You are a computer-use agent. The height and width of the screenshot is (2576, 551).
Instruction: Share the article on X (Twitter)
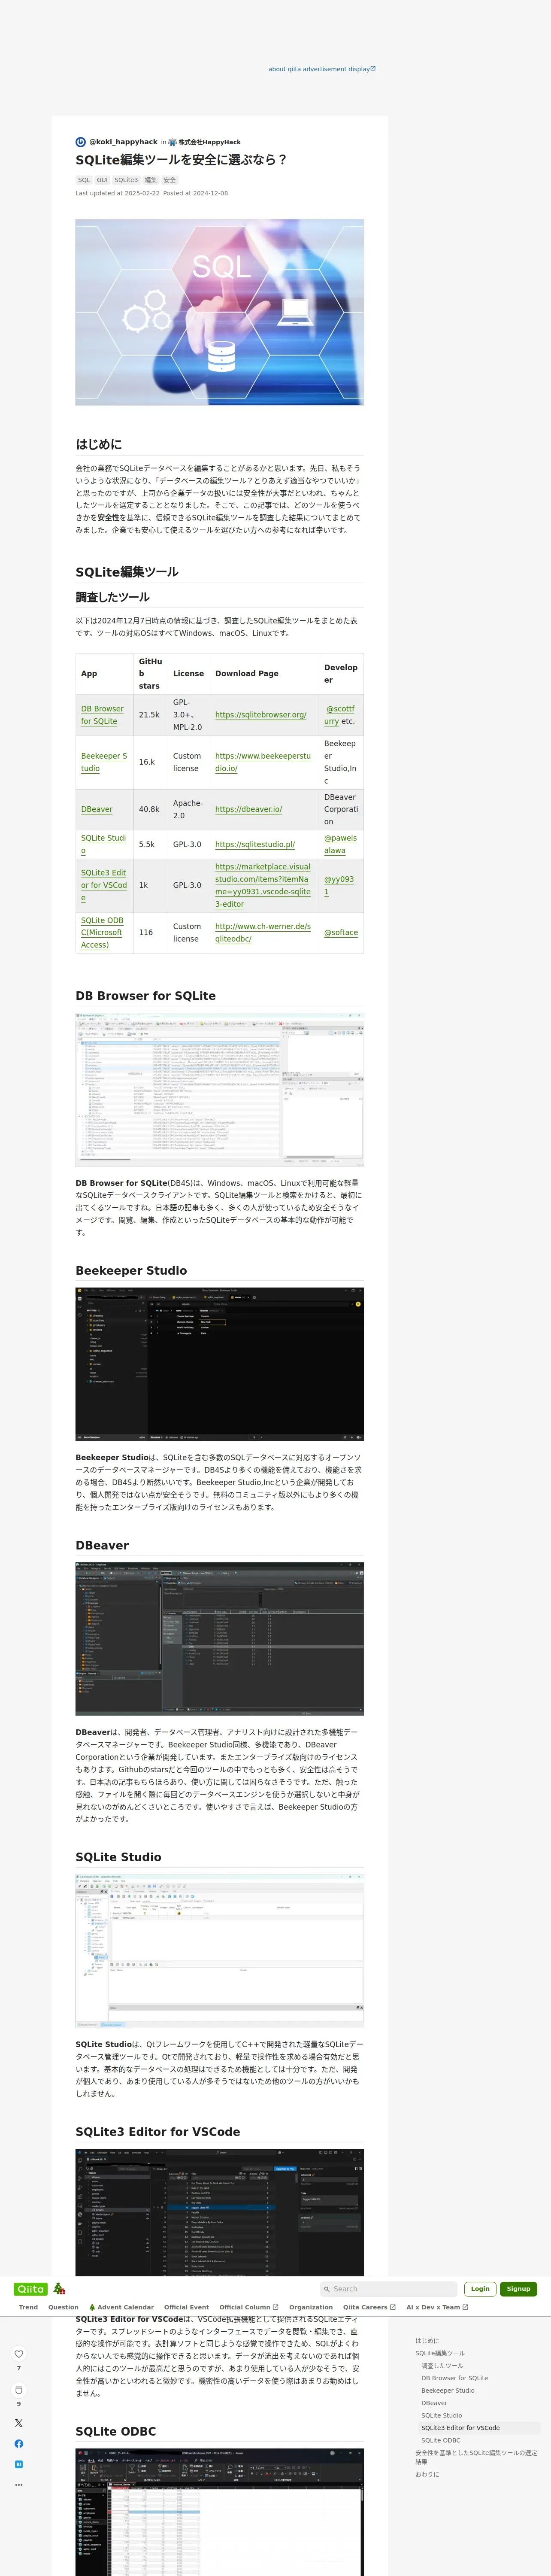tap(18, 2423)
